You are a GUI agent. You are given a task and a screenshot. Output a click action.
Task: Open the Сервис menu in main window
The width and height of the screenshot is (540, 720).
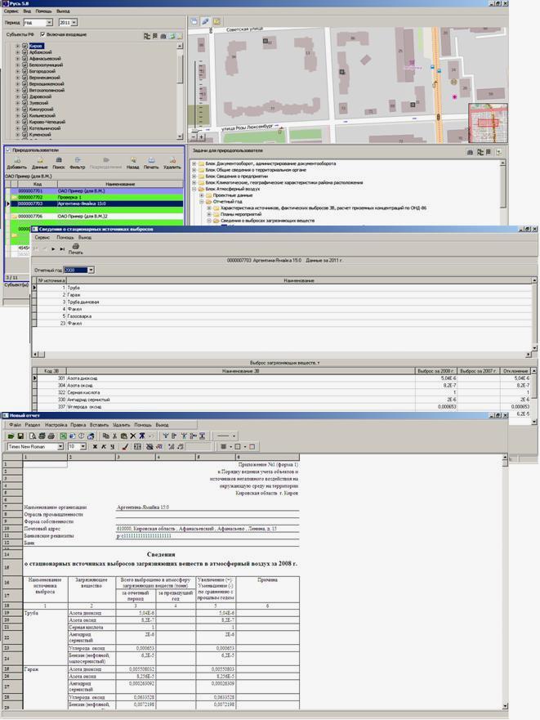point(11,12)
